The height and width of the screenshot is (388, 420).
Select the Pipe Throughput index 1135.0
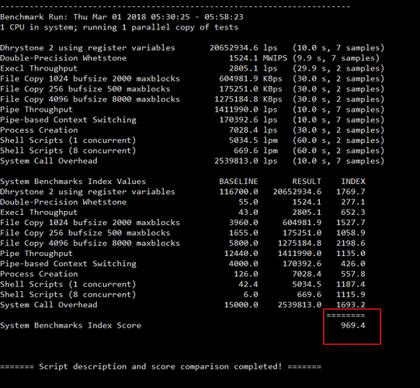pos(350,253)
